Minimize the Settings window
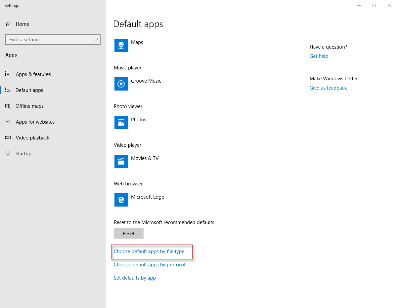The height and width of the screenshot is (308, 397). tap(359, 5)
